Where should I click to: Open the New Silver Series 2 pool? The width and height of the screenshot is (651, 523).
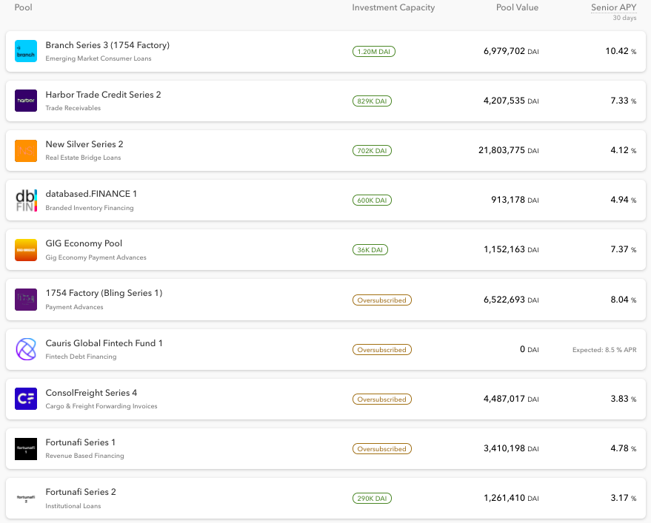[x=84, y=144]
